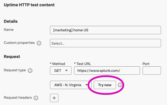Click the "Request" section heading
The image size is (167, 105).
coord(12,56)
